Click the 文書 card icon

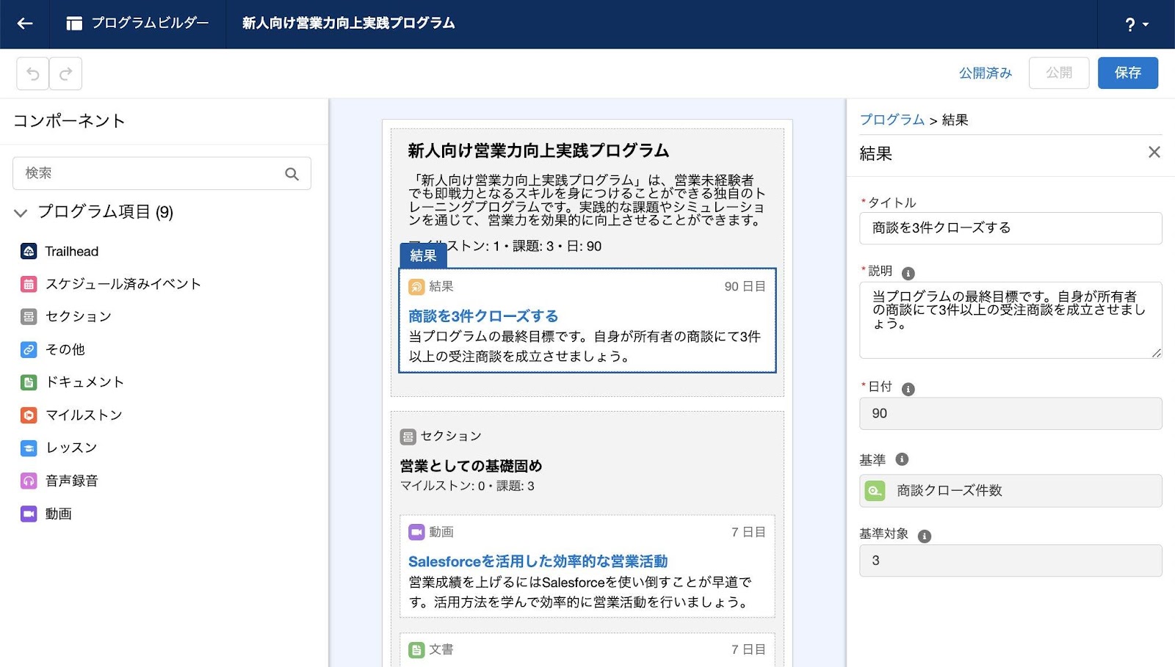[x=416, y=650]
